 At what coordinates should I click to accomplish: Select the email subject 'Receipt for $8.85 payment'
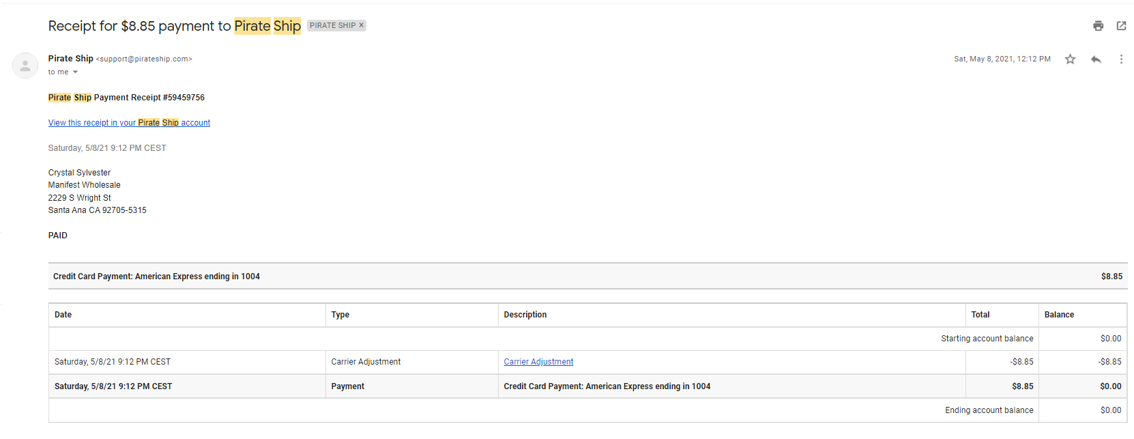[x=139, y=26]
